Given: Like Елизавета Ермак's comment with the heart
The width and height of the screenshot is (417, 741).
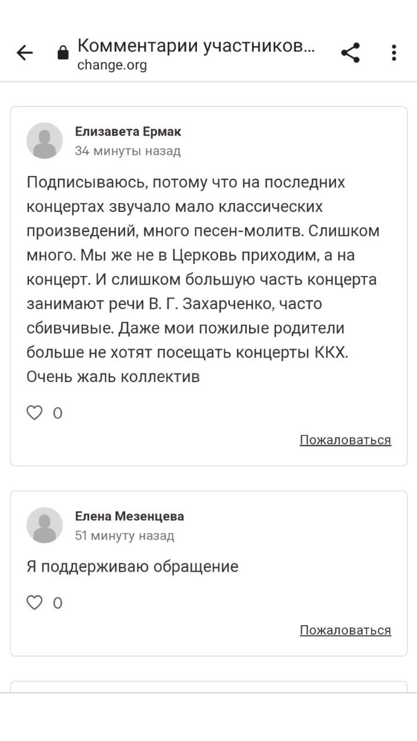Looking at the screenshot, I should [35, 413].
